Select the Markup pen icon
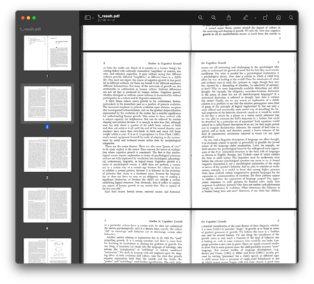Screen dimensions: 314x284 coord(246,17)
